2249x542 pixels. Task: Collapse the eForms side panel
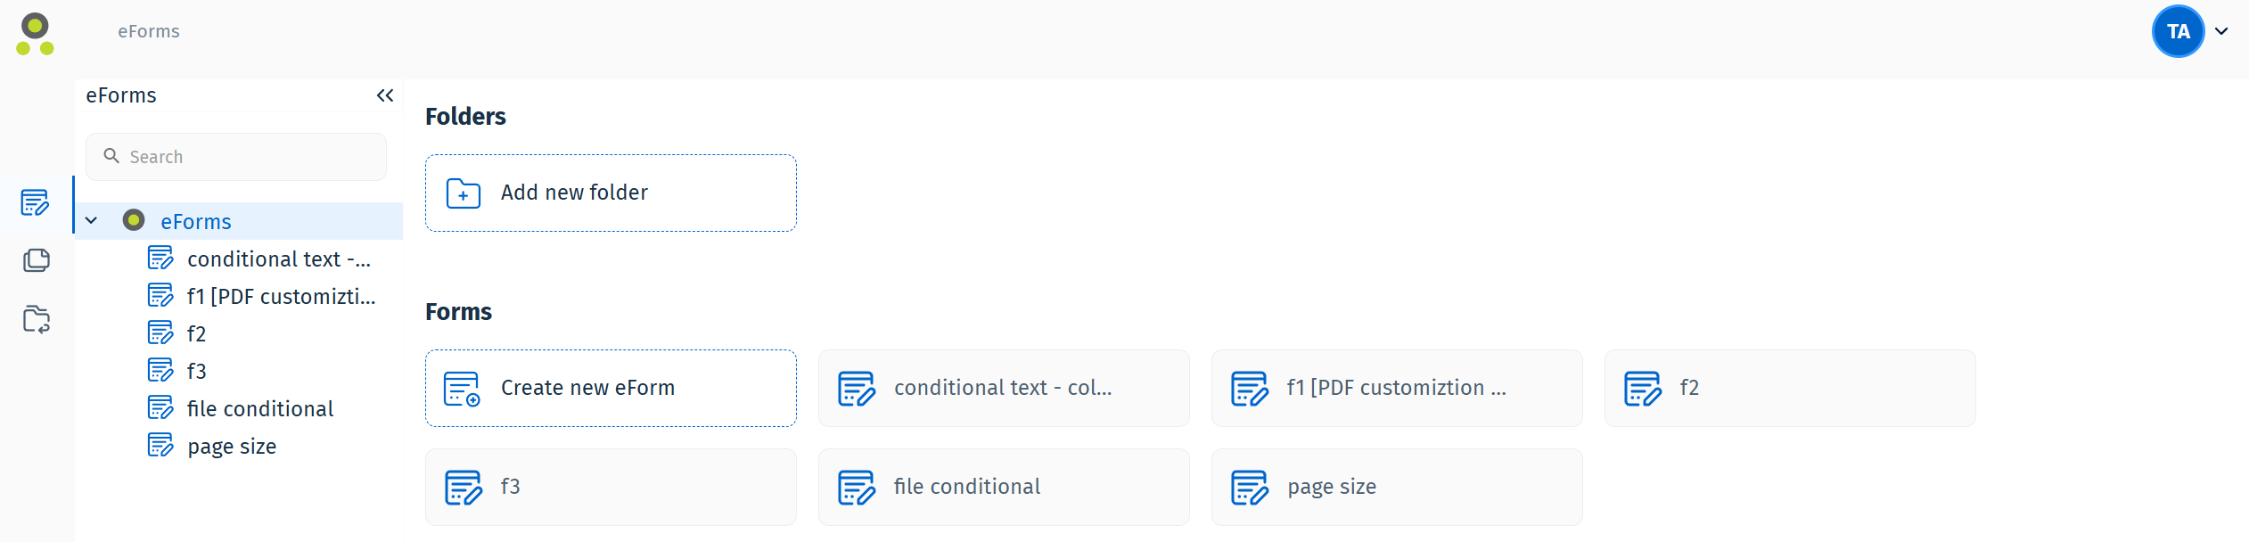coord(385,95)
